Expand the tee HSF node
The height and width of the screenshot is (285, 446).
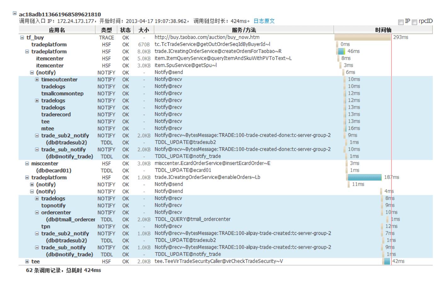point(27,261)
